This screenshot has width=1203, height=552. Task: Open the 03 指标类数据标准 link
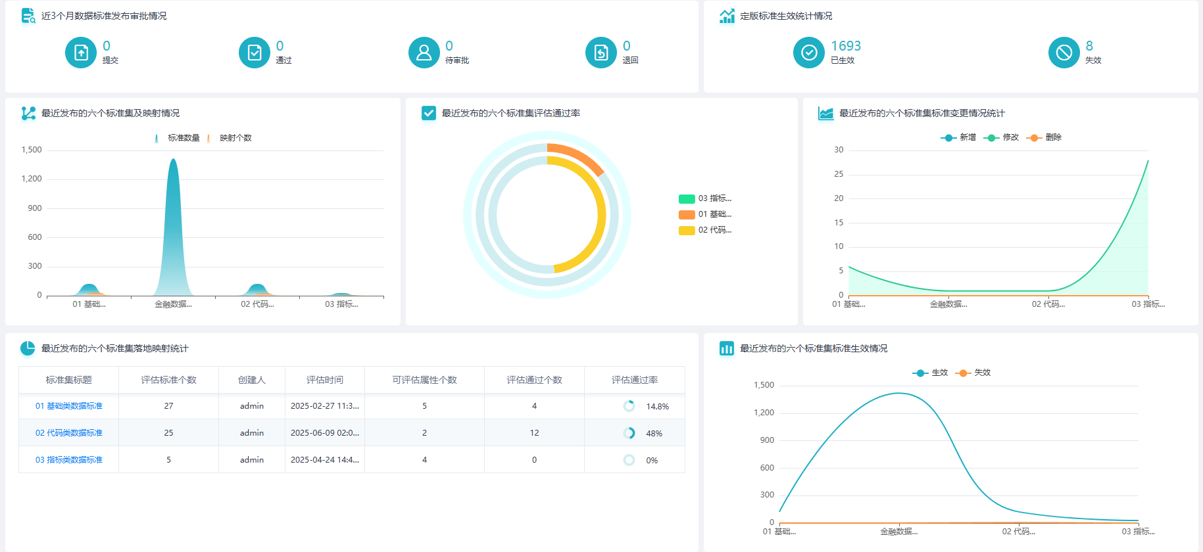(x=69, y=460)
